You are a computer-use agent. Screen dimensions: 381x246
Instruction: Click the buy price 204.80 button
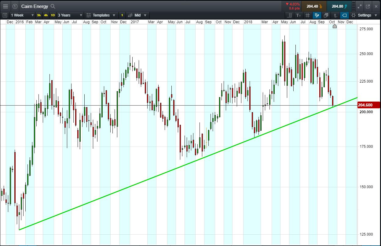(x=339, y=6)
